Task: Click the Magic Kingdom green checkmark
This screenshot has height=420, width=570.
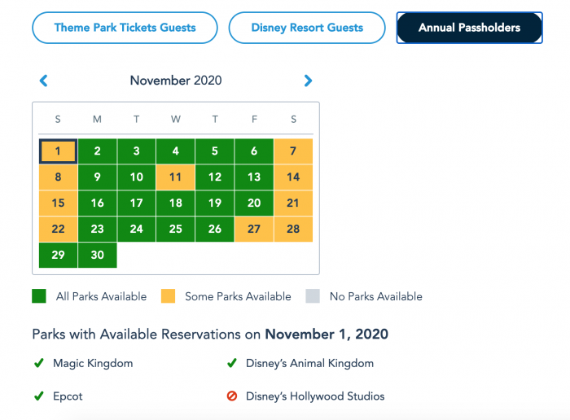Action: pos(38,363)
